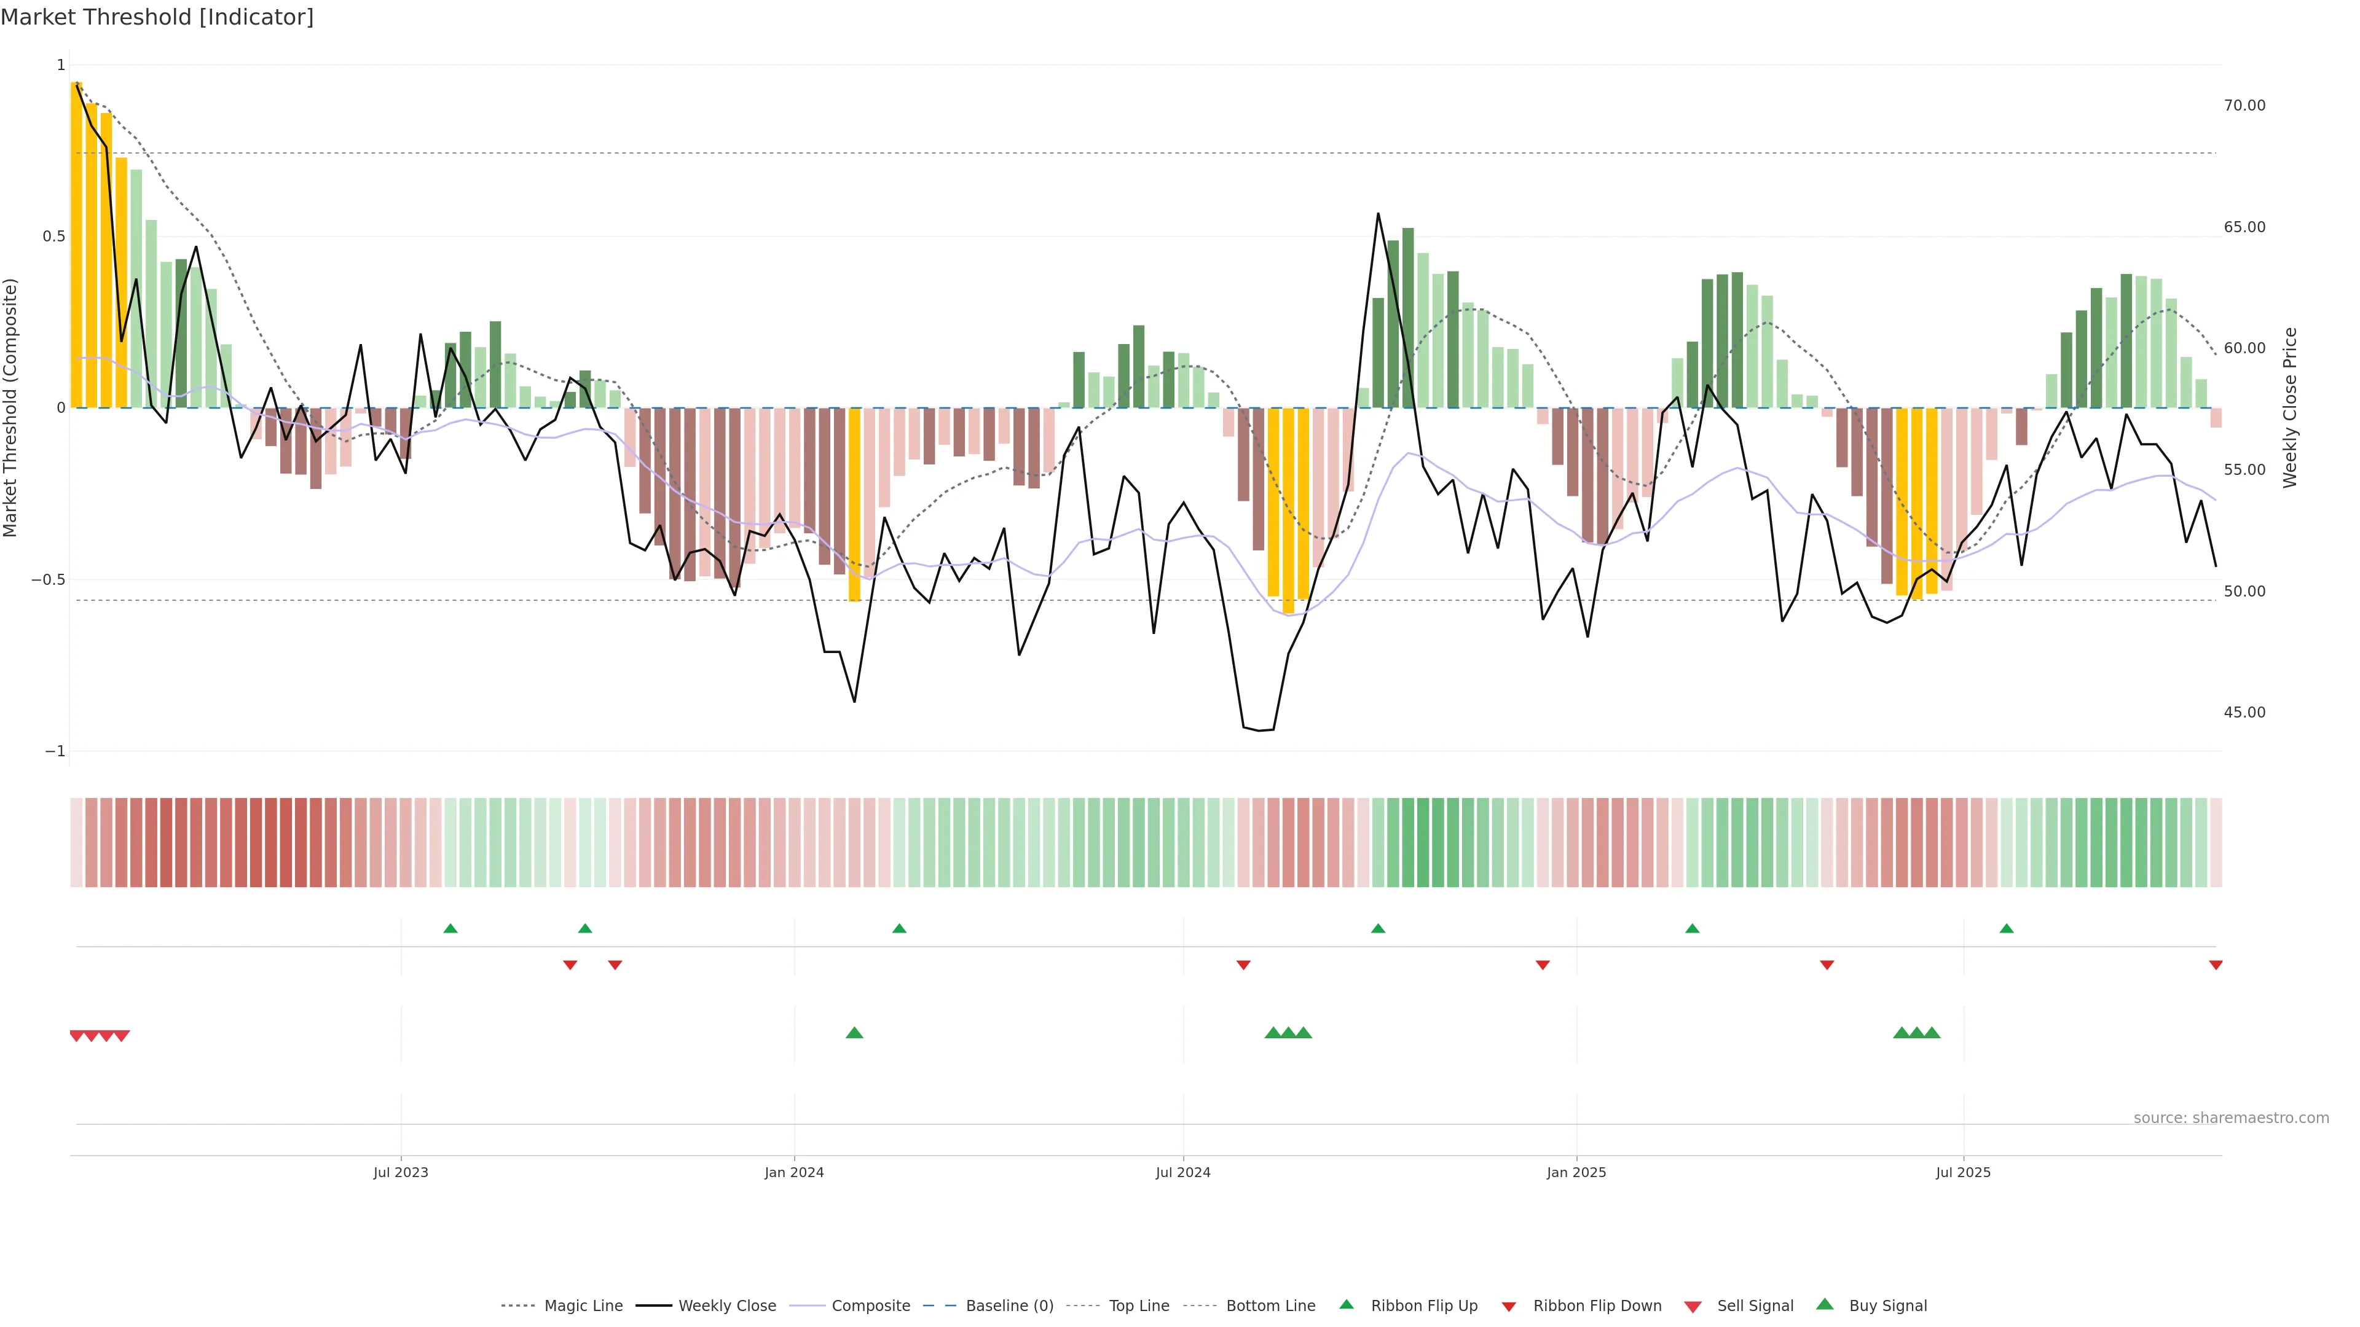Click Ribbon Flip Up legend triangle
This screenshot has height=1327, width=2360.
[1346, 1304]
